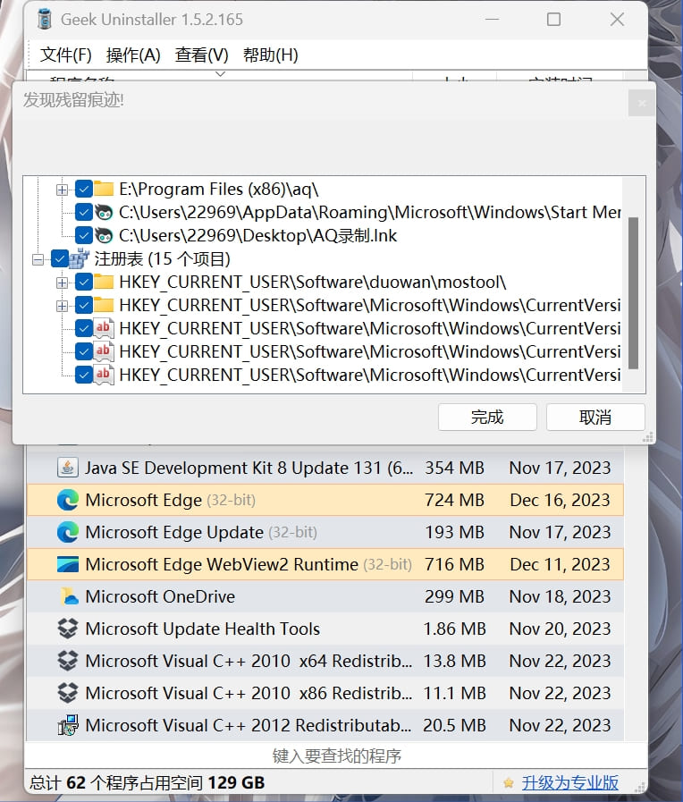Click the Microsoft OneDrive folder icon
This screenshot has width=683, height=802.
click(x=68, y=596)
